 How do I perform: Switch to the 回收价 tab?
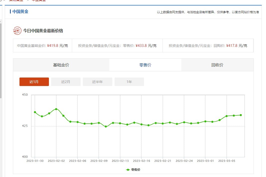pos(217,65)
